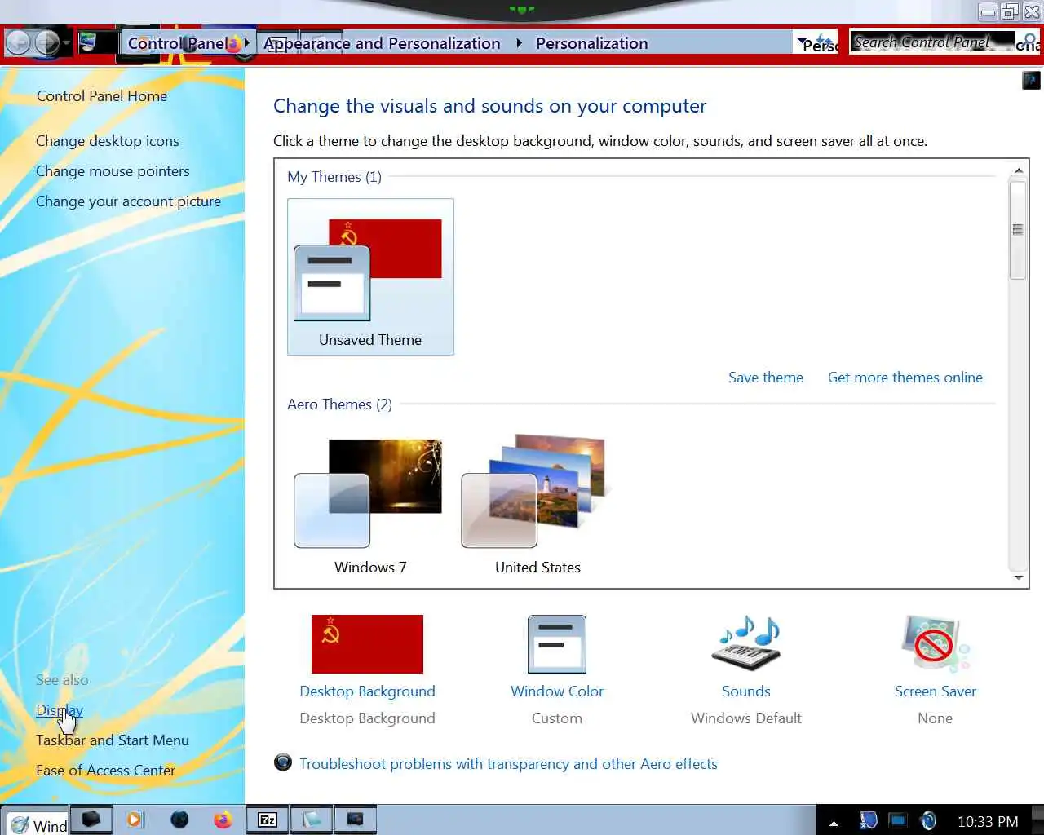The height and width of the screenshot is (835, 1044).
Task: Click the themes list scroll up arrow
Action: pyautogui.click(x=1018, y=171)
